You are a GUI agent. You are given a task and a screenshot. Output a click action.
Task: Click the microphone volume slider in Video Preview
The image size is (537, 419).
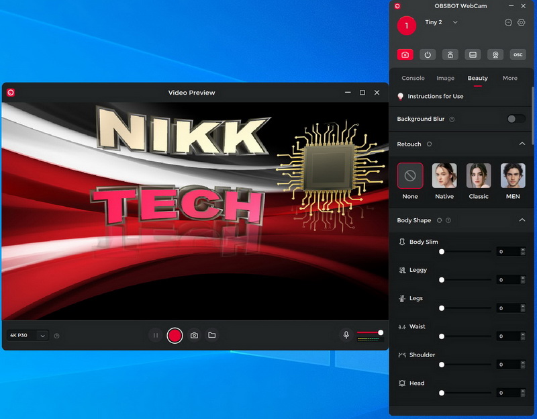(x=371, y=332)
